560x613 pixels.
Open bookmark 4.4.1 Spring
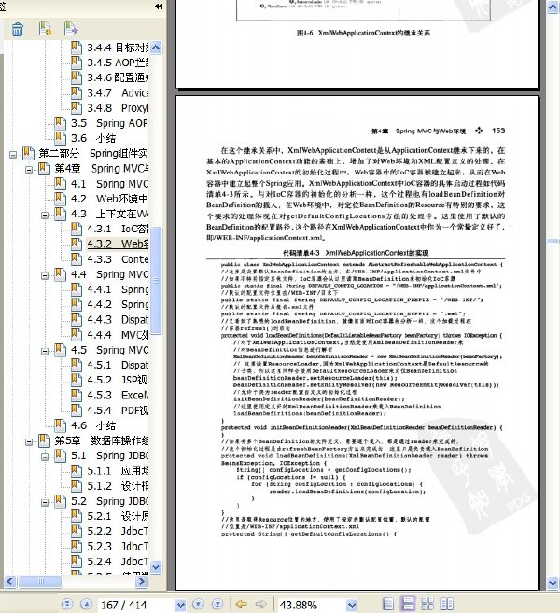tap(118, 289)
